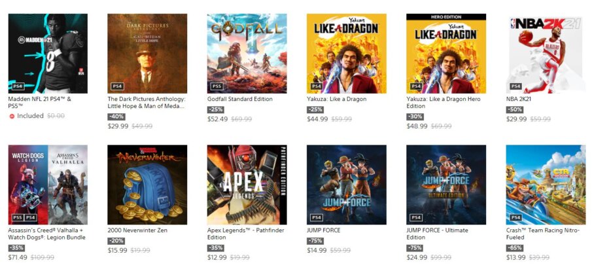Click the -40% badge for Dark Pictures Anthology

116,117
